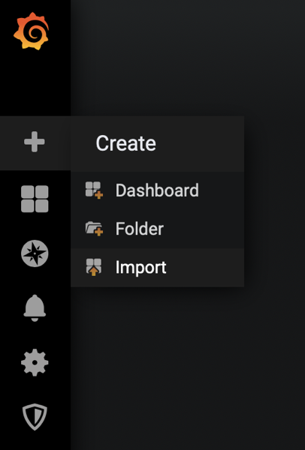
Task: Create a new folder from flyout menu
Action: coord(157,229)
